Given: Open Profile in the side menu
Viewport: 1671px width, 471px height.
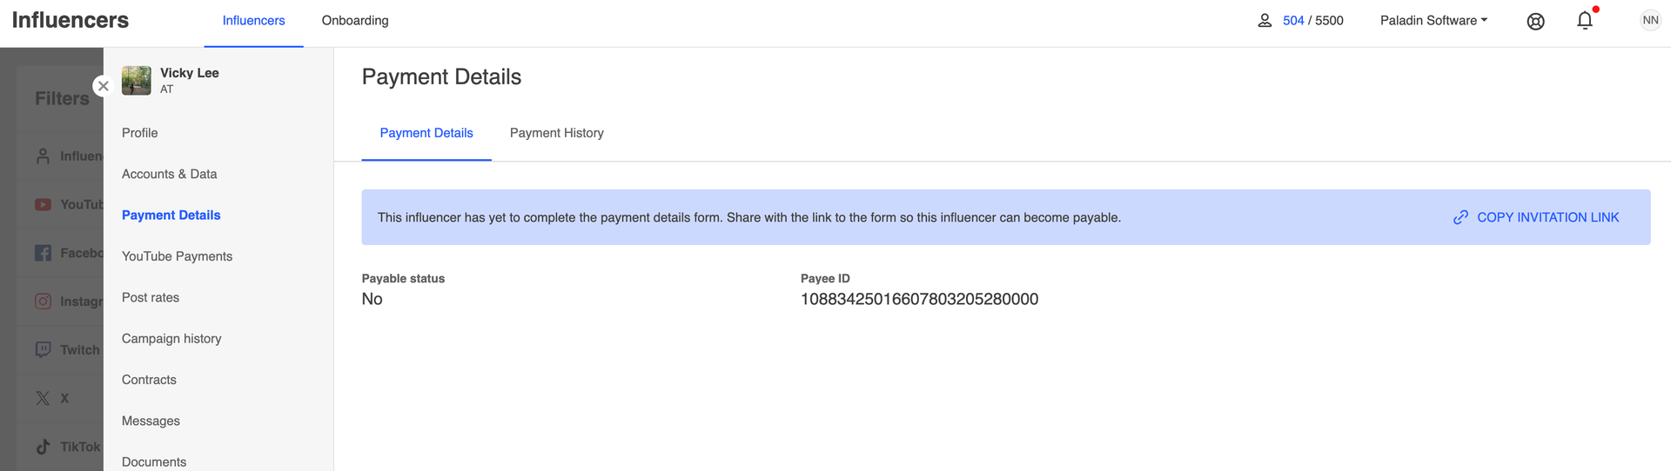Looking at the screenshot, I should pyautogui.click(x=140, y=133).
